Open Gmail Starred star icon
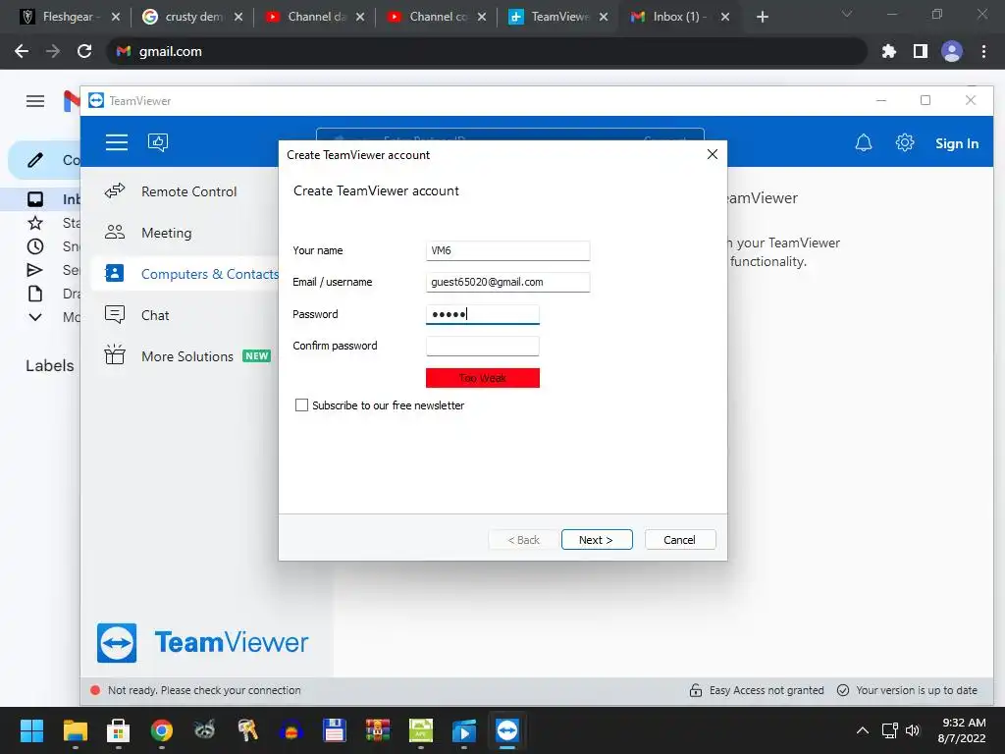 click(x=35, y=223)
